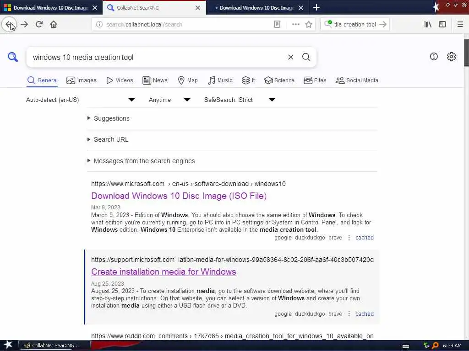The height and width of the screenshot is (351, 469).
Task: Expand the Suggestions section
Action: [112, 118]
